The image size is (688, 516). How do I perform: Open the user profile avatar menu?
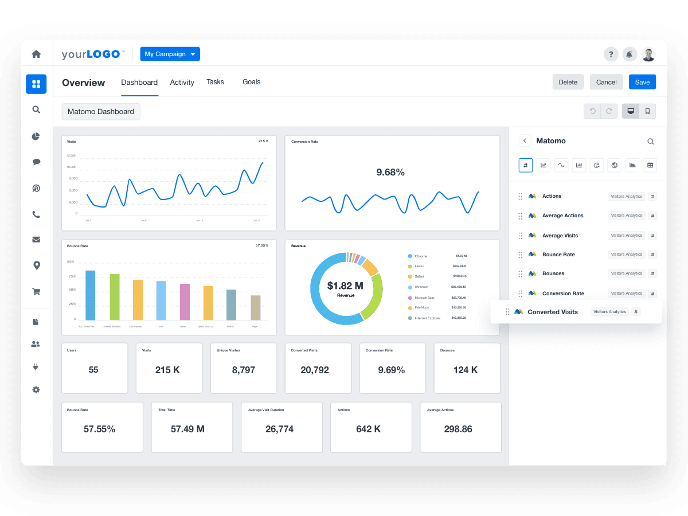tap(648, 54)
